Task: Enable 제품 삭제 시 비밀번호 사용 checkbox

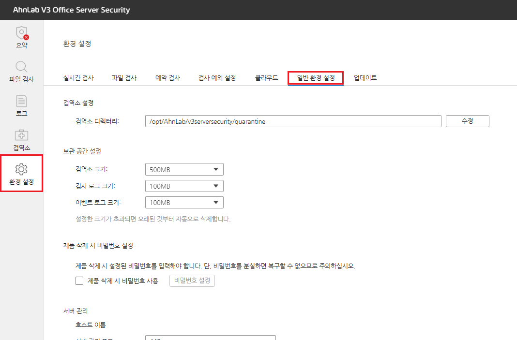Action: point(79,281)
